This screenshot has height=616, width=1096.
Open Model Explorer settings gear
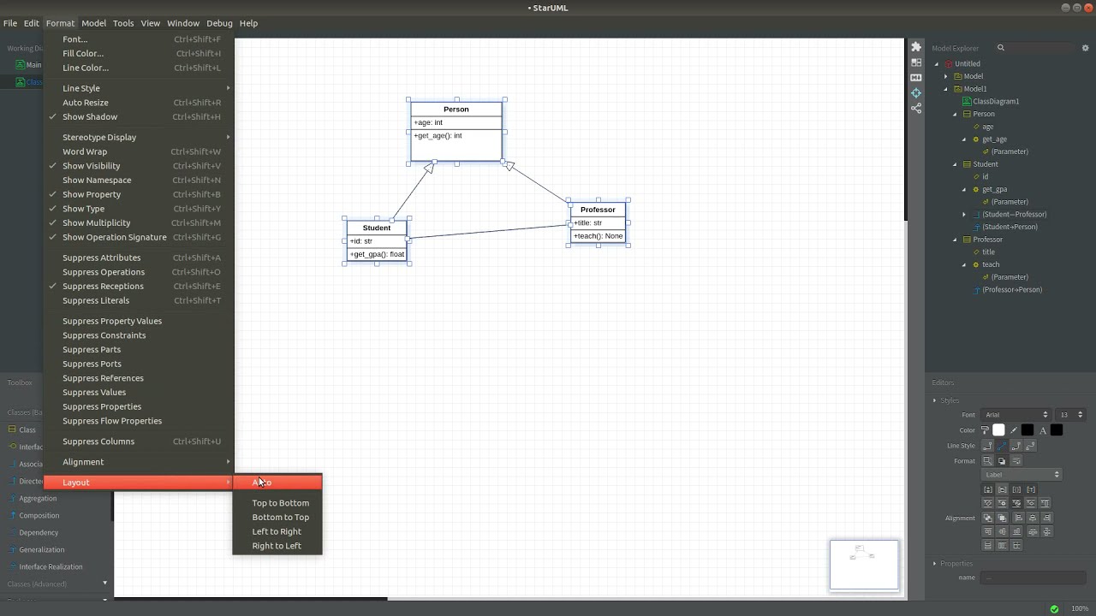pyautogui.click(x=1085, y=48)
